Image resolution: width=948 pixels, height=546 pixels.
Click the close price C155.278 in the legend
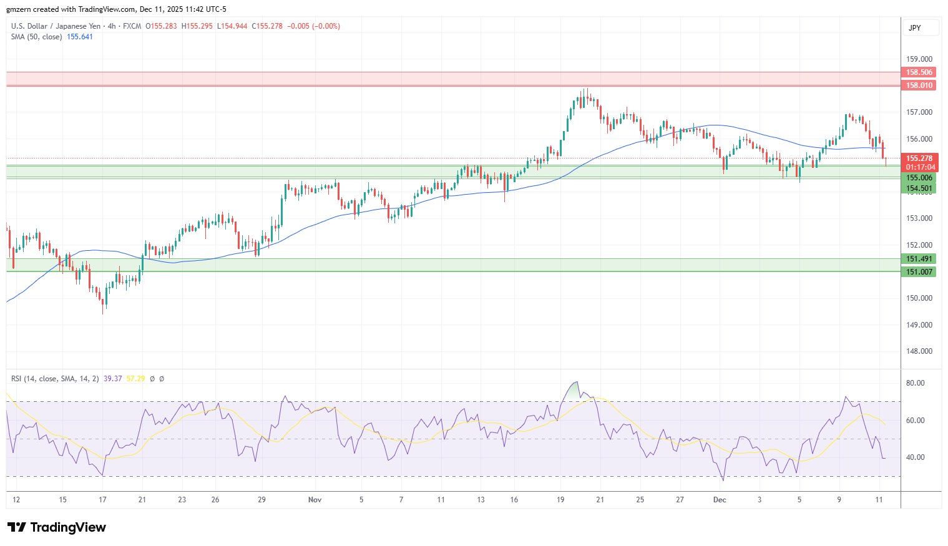(x=267, y=26)
